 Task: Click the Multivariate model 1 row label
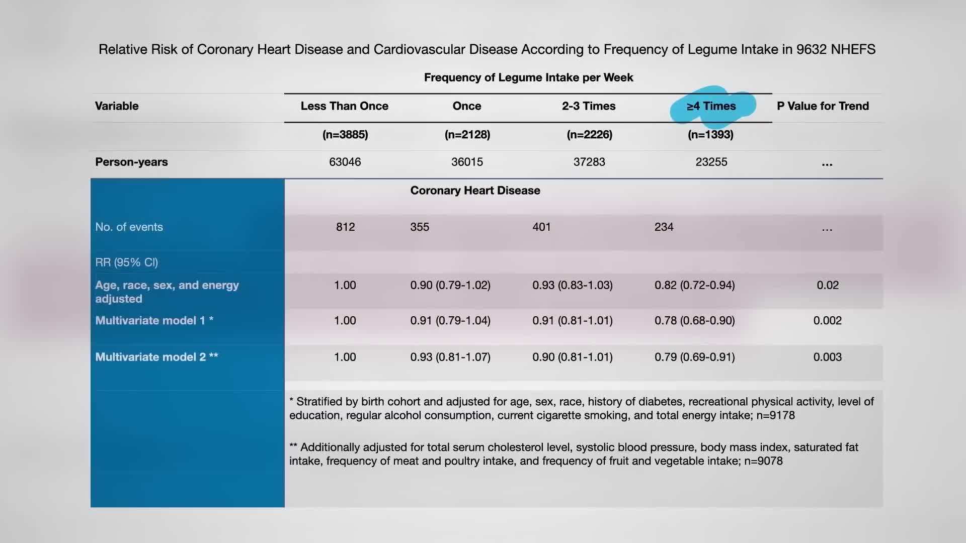(x=154, y=321)
